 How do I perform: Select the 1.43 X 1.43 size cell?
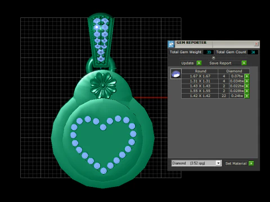[x=200, y=86]
